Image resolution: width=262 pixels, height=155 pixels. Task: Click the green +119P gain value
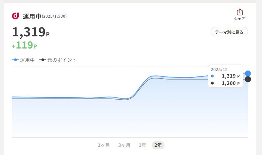tap(24, 46)
